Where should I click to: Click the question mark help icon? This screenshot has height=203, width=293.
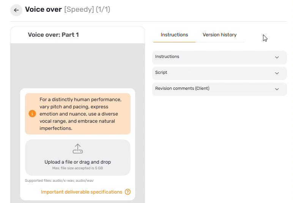(128, 192)
